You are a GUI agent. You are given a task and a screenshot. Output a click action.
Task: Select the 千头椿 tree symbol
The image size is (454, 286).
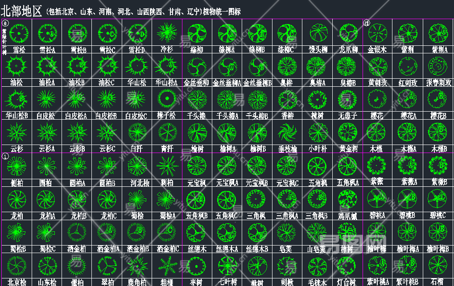coord(197,99)
